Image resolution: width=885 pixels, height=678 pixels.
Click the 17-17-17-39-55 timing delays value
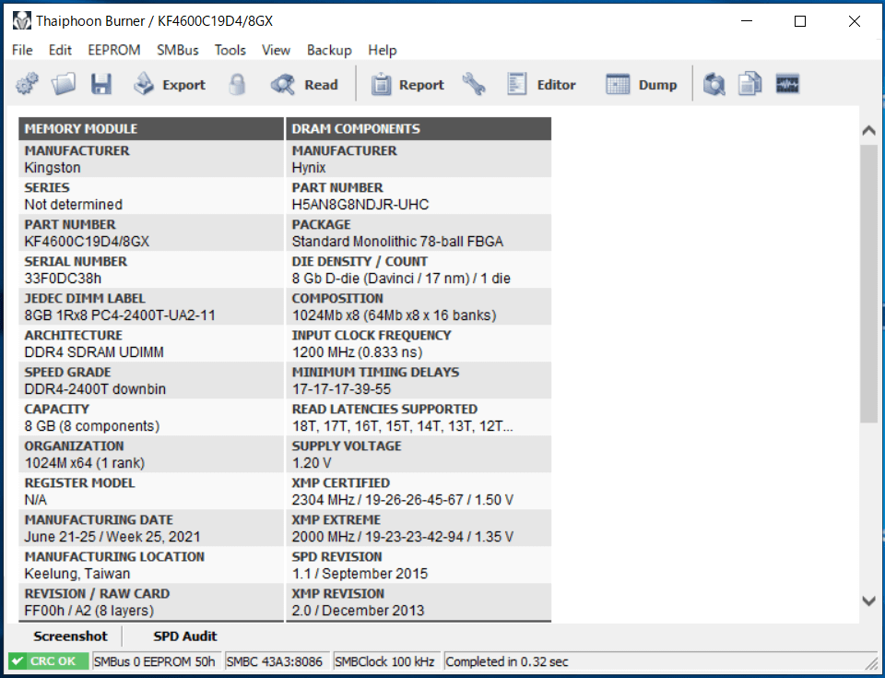(x=341, y=389)
